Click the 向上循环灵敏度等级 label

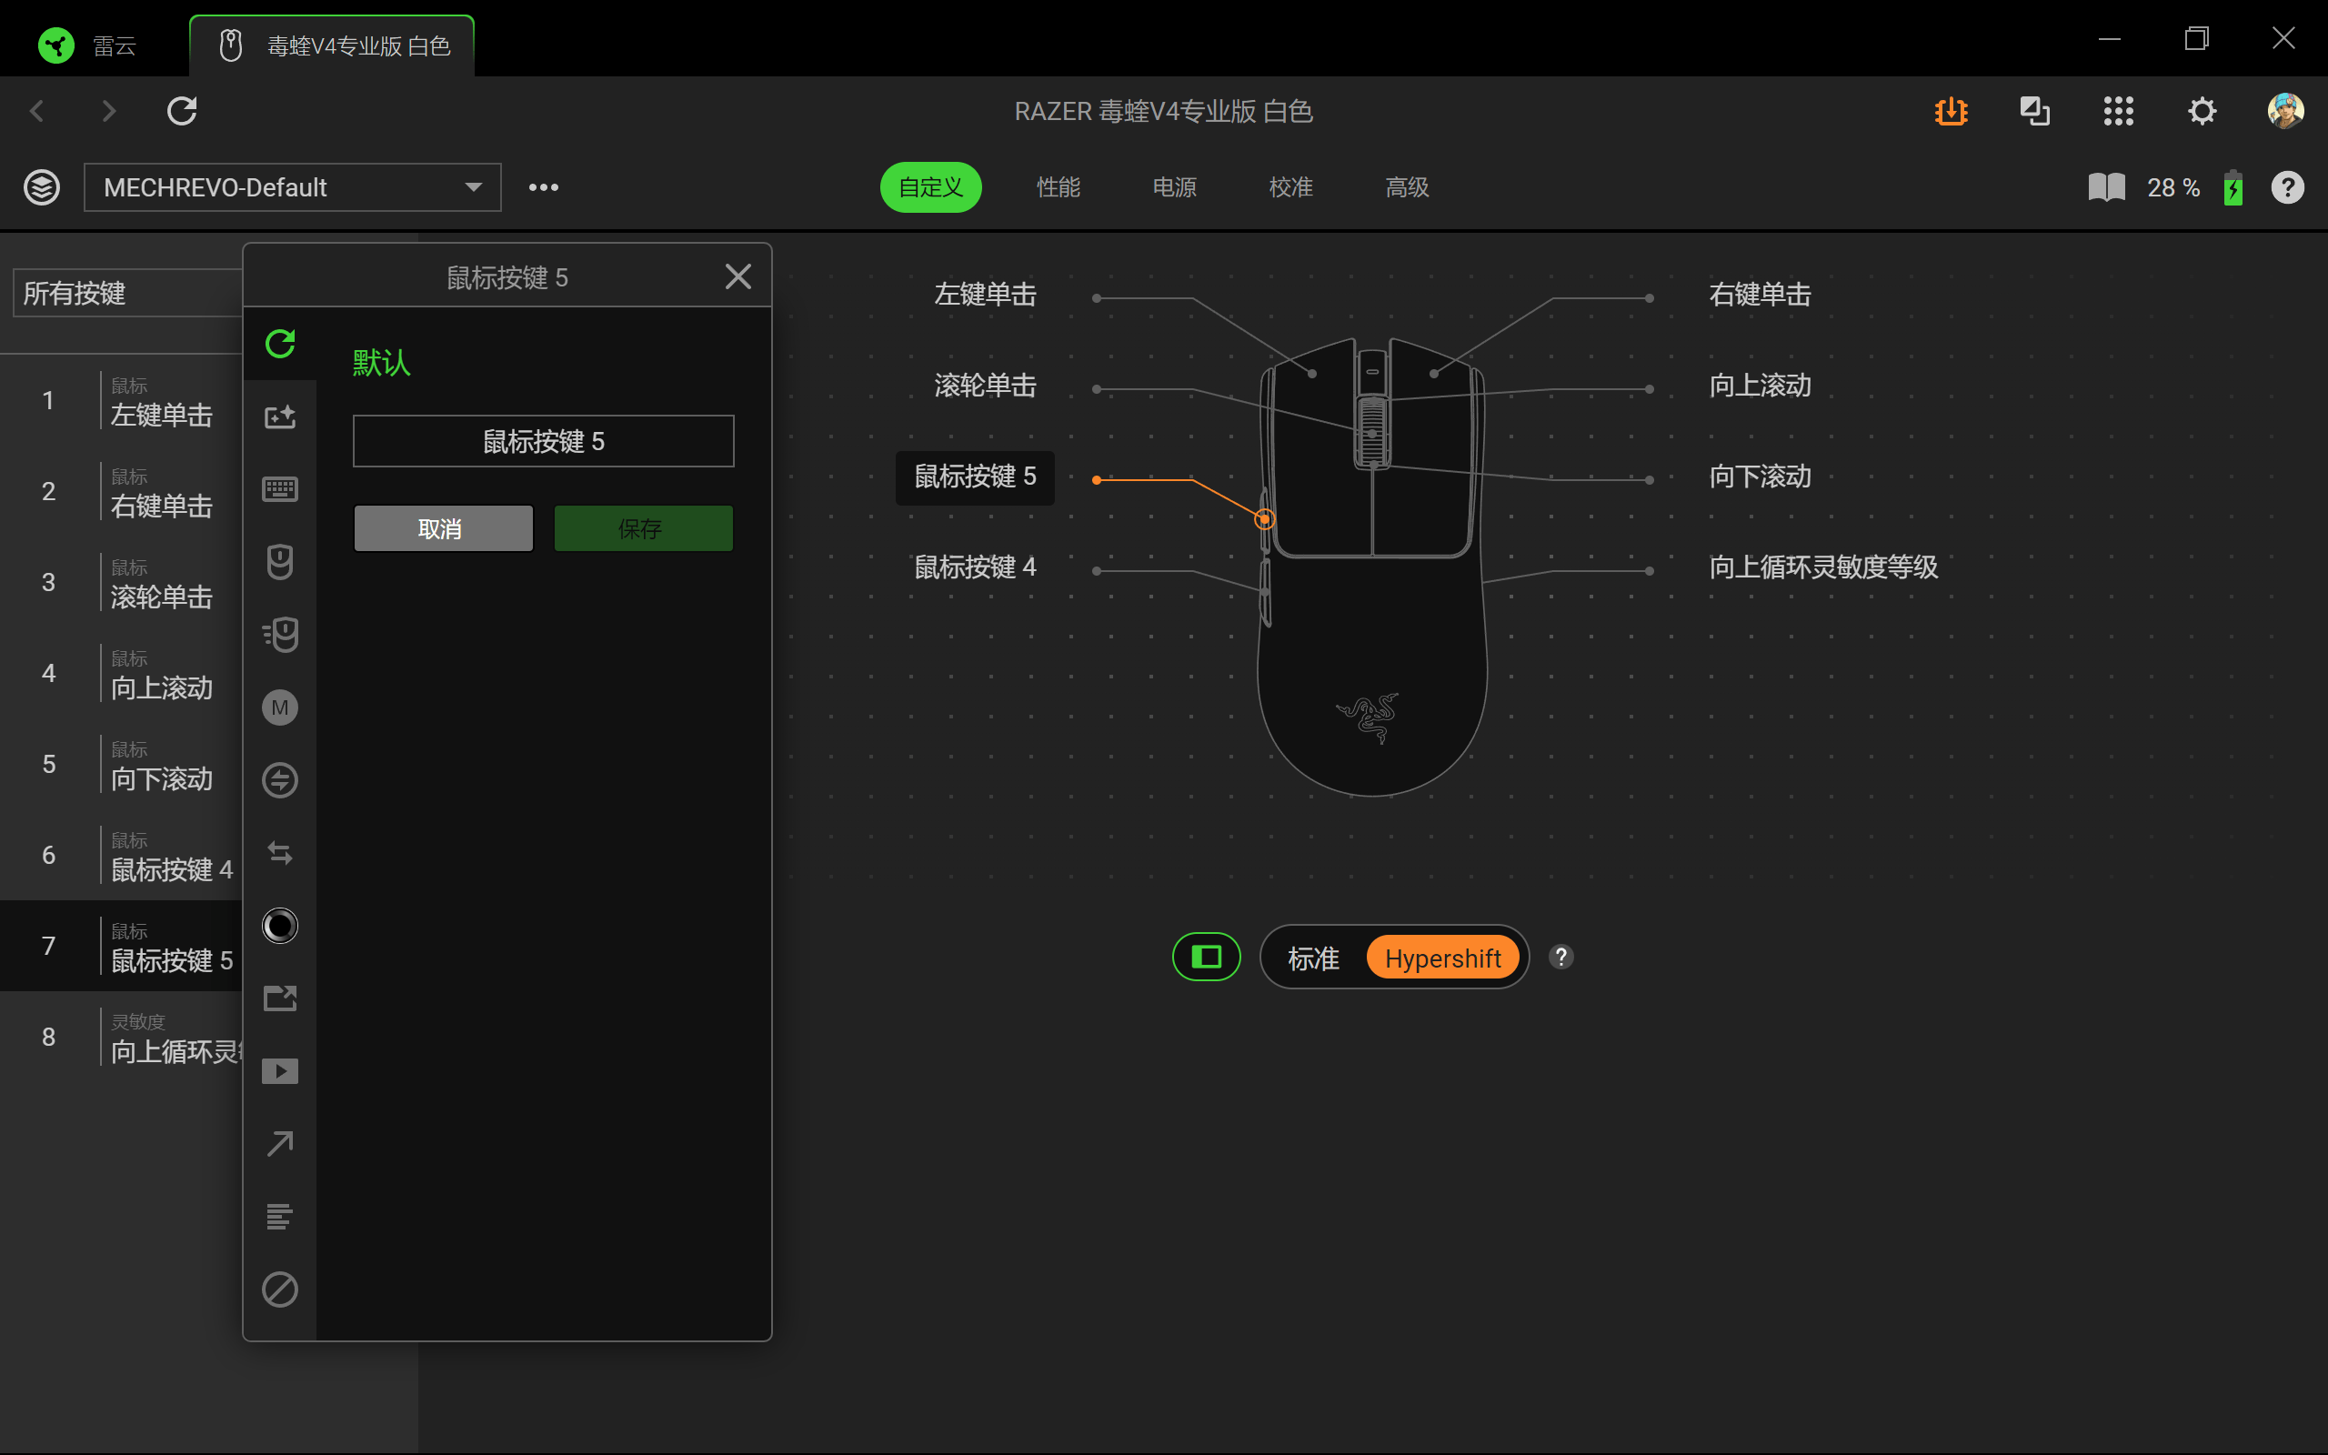[x=1823, y=567]
